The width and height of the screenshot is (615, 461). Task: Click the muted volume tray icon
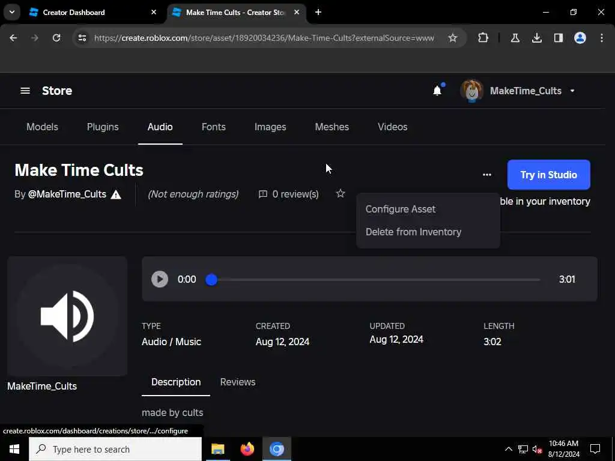pos(537,449)
